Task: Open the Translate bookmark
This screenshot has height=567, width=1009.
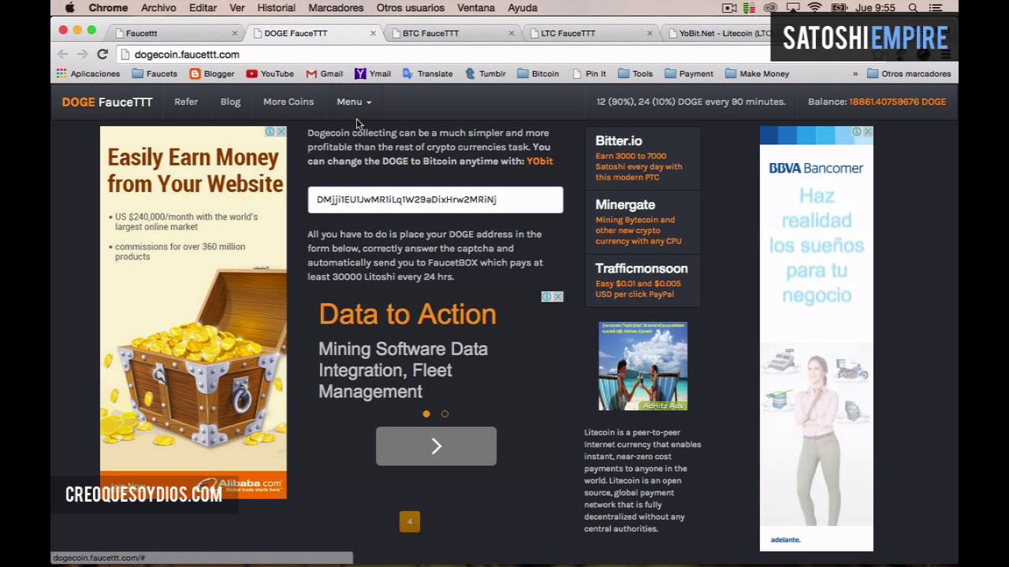Action: 427,73
